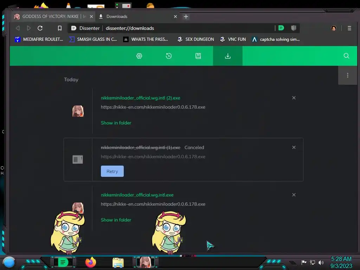Open the green Dissenter taskbar icon

[x=63, y=262]
